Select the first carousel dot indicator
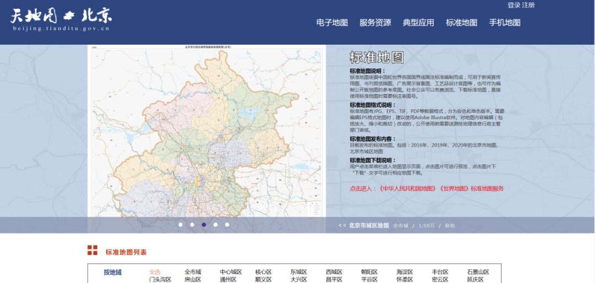Viewport: 595px width, 283px height. pos(180,225)
